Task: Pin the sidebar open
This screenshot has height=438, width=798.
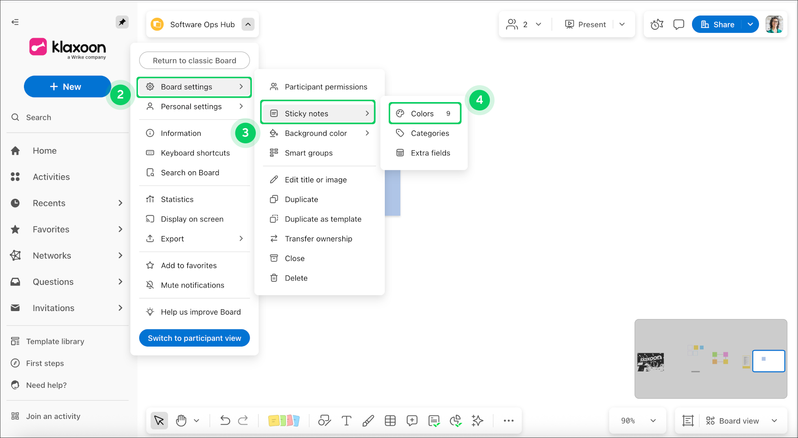Action: coord(122,22)
